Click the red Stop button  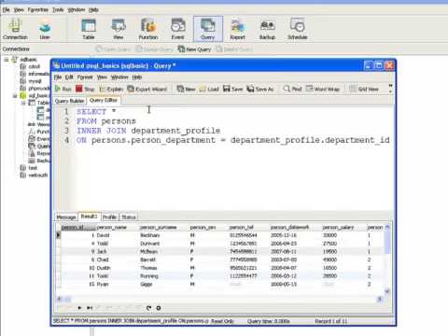pyautogui.click(x=85, y=89)
